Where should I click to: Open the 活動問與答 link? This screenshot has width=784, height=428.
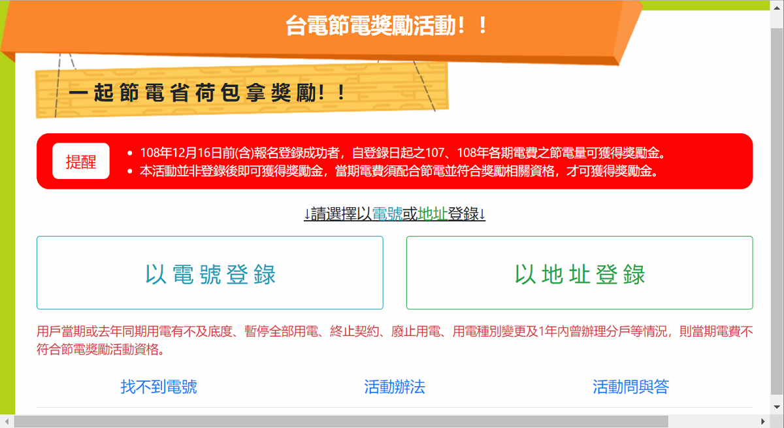631,387
